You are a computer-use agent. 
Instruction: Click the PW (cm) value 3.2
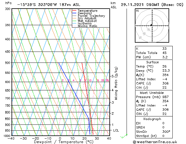165,57
